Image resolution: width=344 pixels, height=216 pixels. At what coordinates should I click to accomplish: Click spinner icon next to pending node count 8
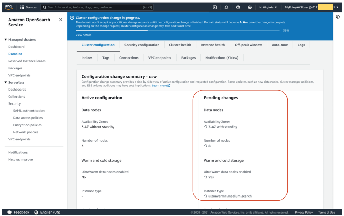click(206, 146)
